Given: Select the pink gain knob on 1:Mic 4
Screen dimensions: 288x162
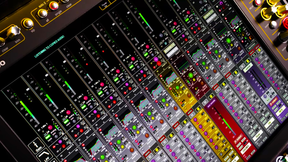Looking at the screenshot, I should 102,84.
